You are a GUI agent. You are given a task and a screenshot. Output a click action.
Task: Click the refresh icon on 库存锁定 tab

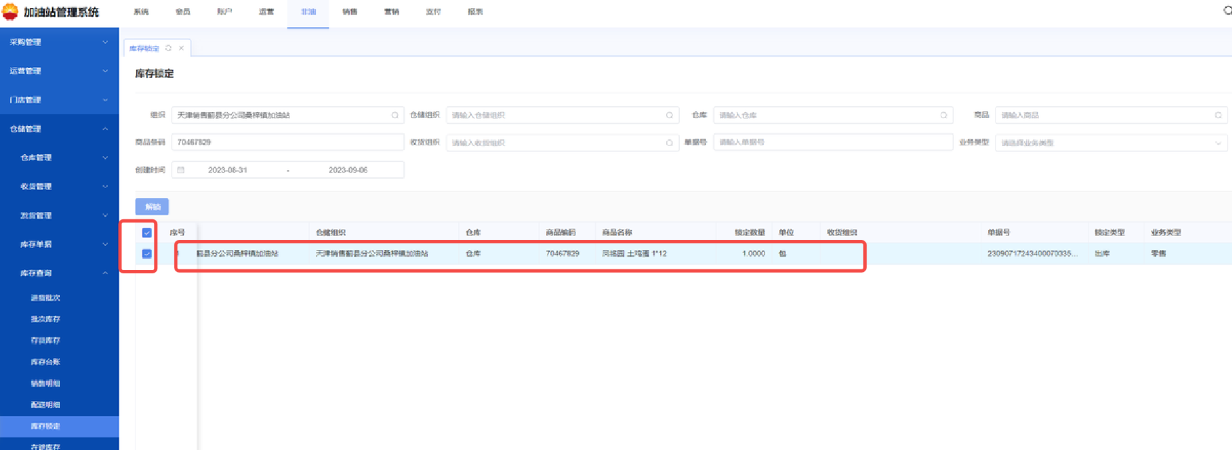(169, 48)
